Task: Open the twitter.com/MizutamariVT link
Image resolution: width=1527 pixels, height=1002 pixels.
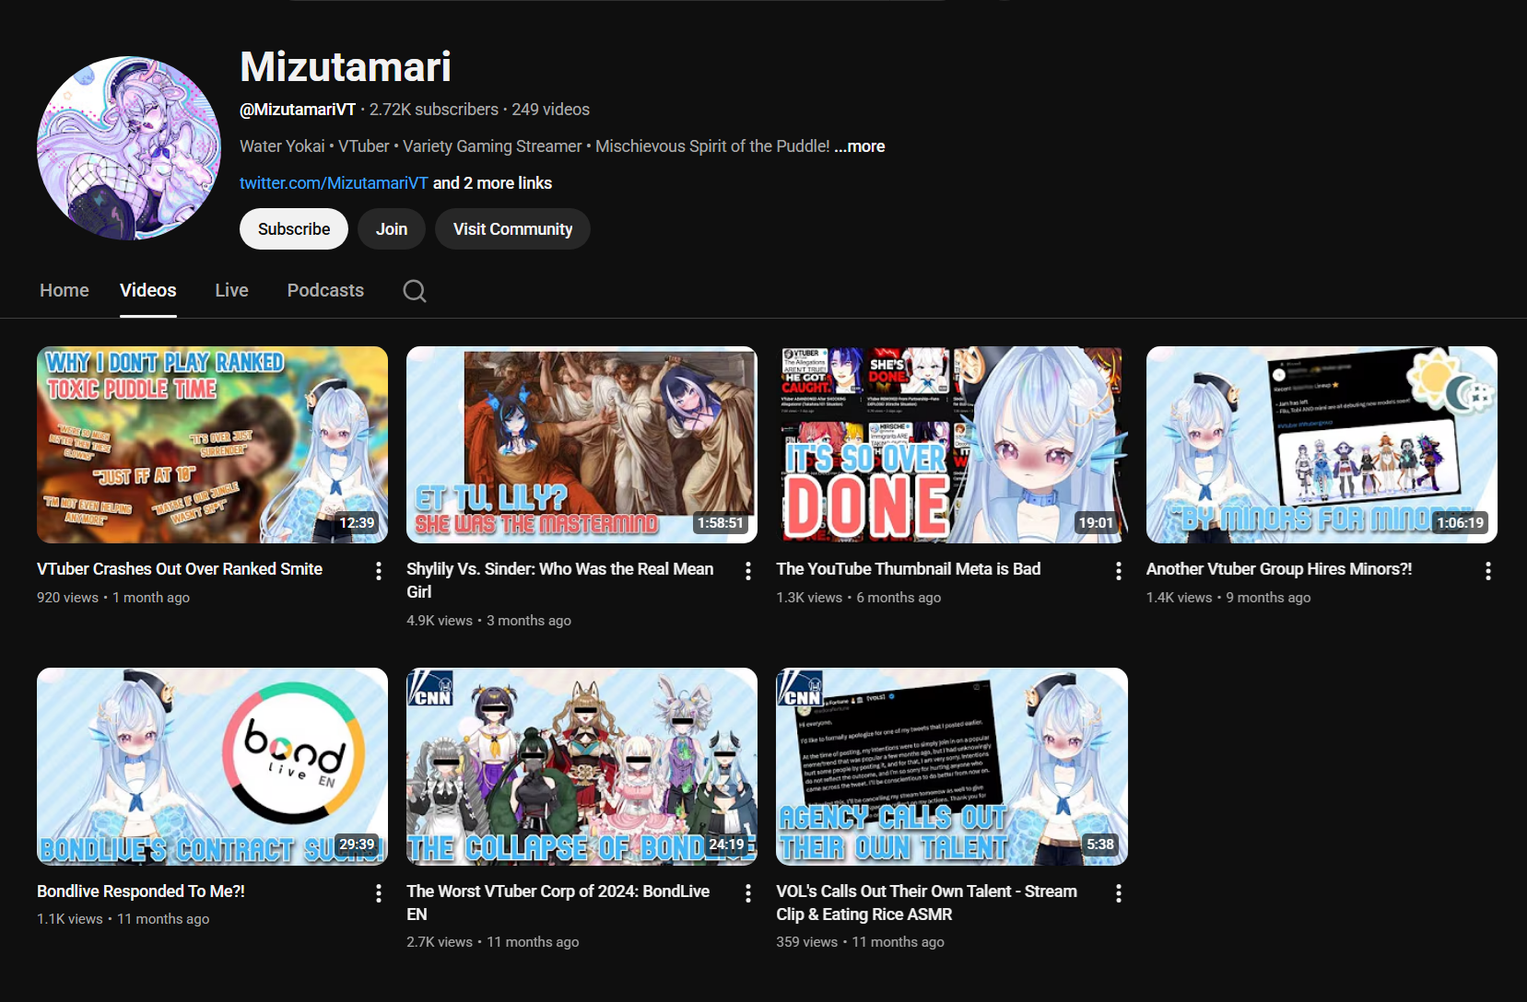Action: [x=334, y=183]
